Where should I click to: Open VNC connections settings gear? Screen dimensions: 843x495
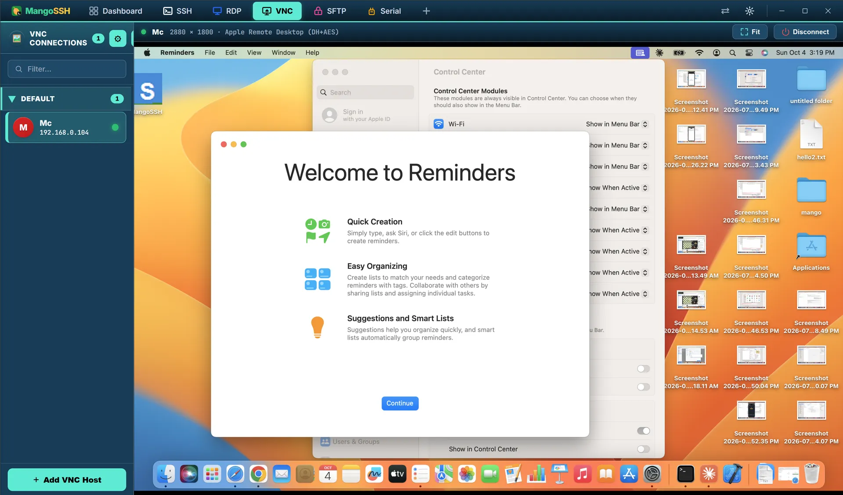118,39
